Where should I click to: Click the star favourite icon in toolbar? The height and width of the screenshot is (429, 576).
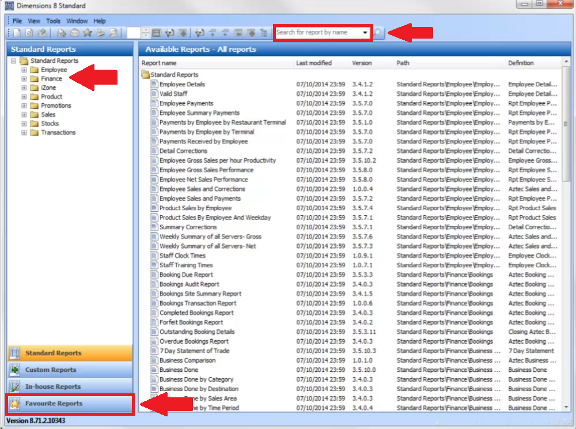(x=88, y=33)
